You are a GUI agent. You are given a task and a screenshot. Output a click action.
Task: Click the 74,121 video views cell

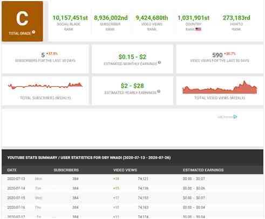click(x=143, y=179)
